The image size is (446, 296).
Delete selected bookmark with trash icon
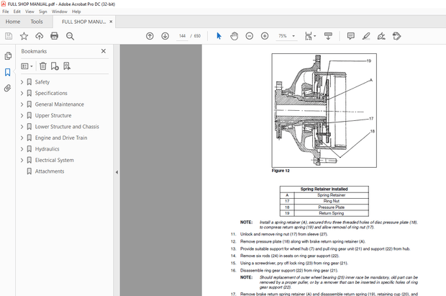(x=43, y=66)
